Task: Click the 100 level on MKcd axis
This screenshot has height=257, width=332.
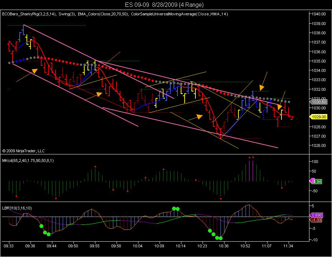Action: pos(315,162)
